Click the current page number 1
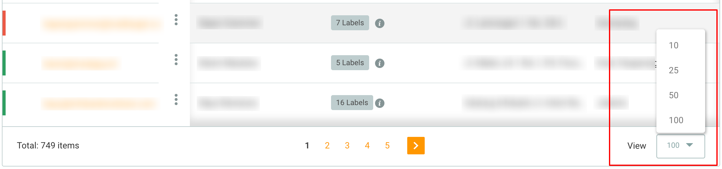This screenshot has width=722, height=169. [307, 146]
